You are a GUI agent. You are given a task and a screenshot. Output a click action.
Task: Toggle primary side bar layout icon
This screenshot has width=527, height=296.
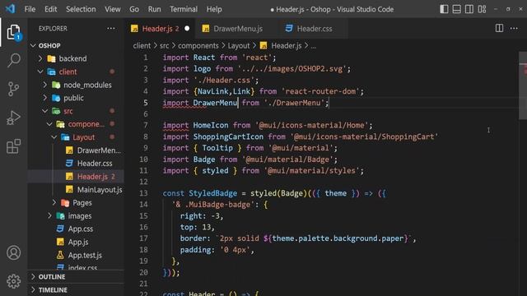[444, 9]
